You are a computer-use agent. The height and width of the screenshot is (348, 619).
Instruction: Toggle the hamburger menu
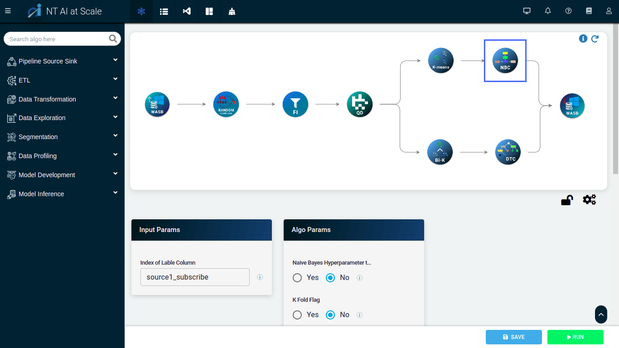click(x=8, y=11)
